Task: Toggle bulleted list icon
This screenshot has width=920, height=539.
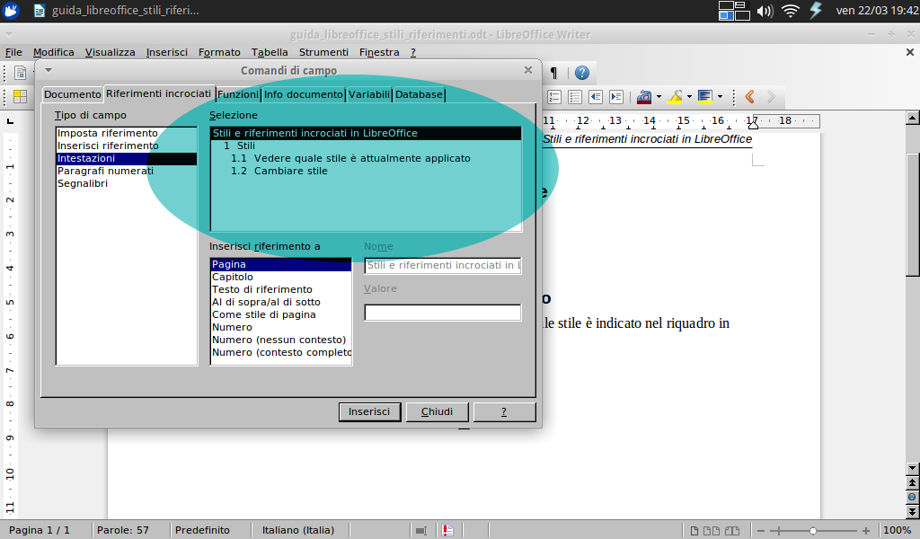Action: coord(575,97)
